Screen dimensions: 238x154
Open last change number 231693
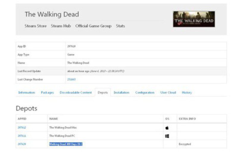click(71, 79)
